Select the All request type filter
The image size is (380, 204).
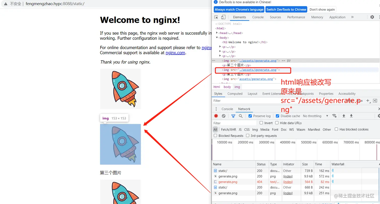215,129
